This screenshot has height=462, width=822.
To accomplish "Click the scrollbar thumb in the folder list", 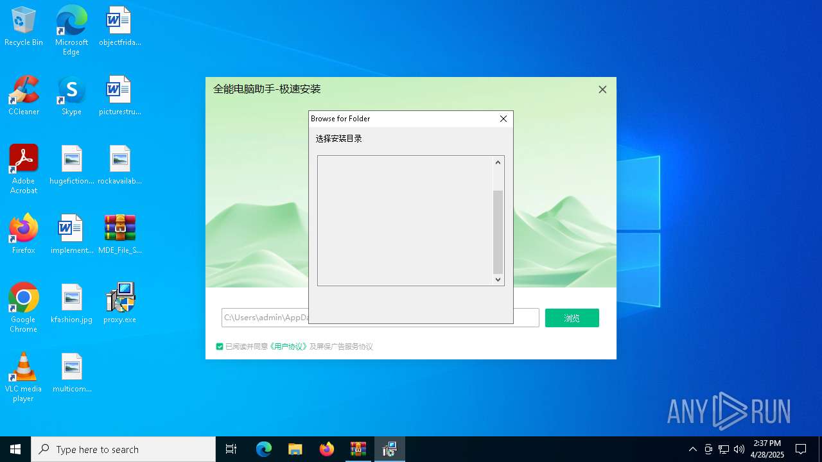I will click(498, 232).
